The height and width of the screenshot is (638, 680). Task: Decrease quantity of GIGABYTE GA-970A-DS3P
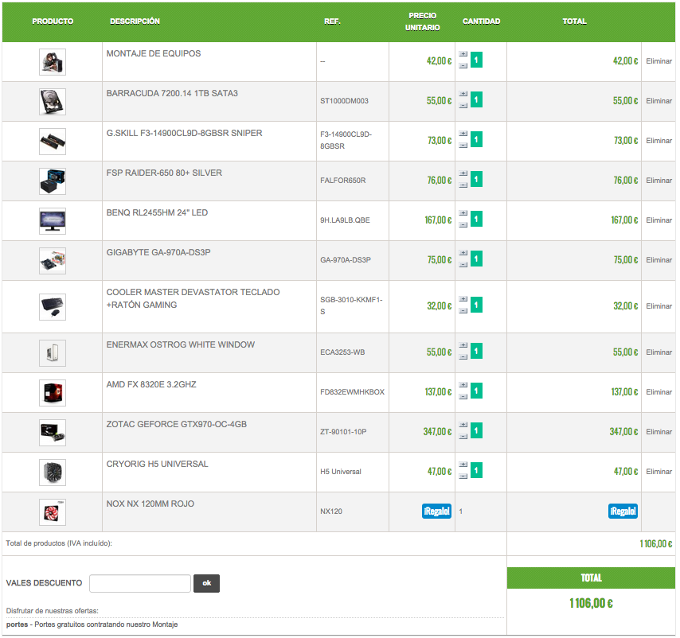pyautogui.click(x=463, y=265)
